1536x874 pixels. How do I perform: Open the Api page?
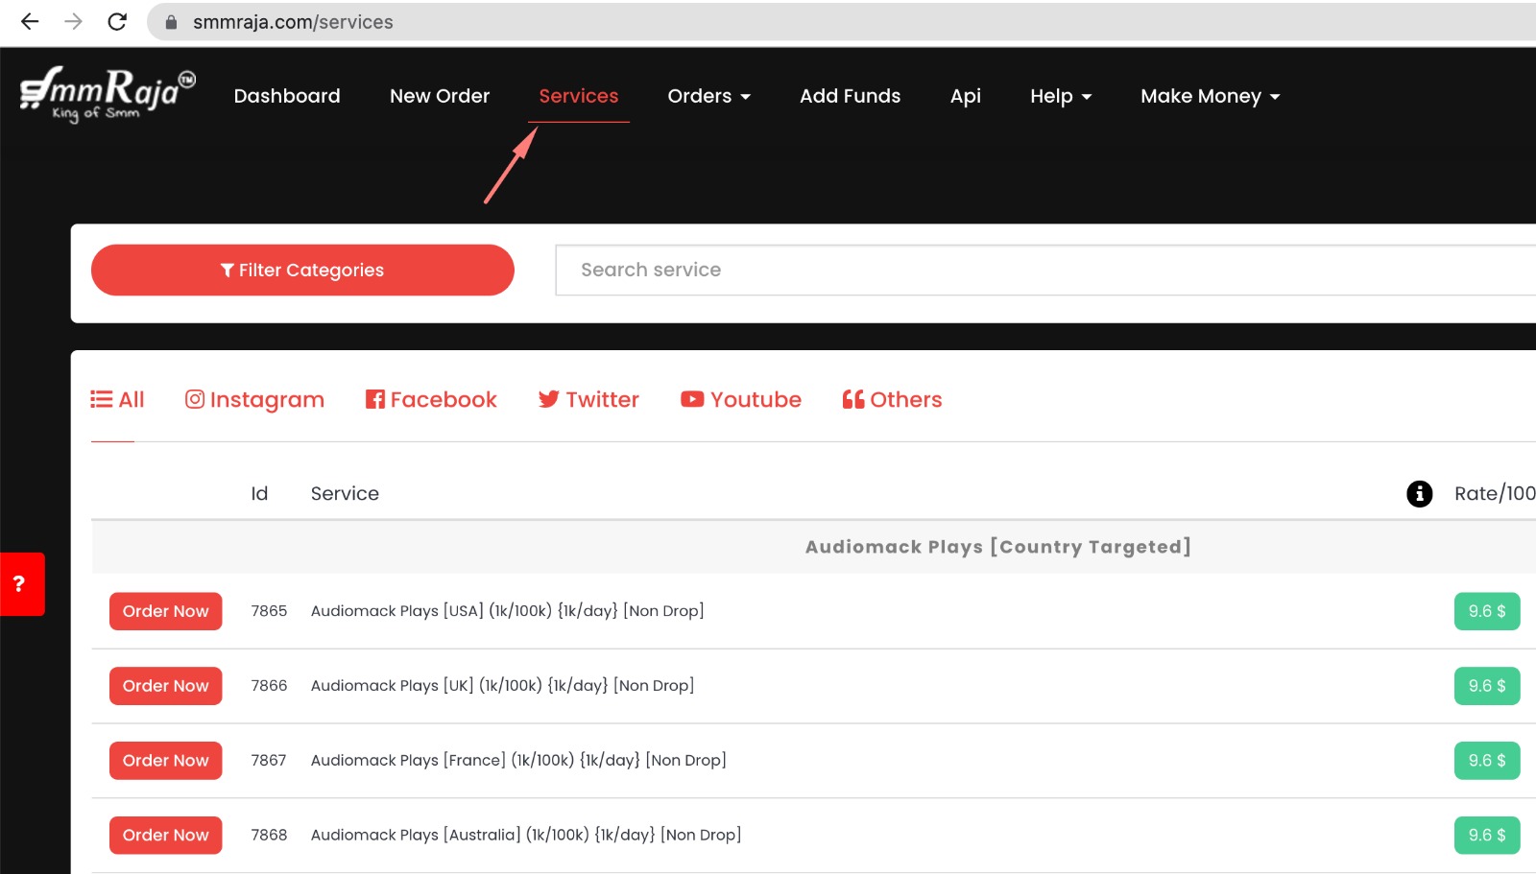pos(966,96)
